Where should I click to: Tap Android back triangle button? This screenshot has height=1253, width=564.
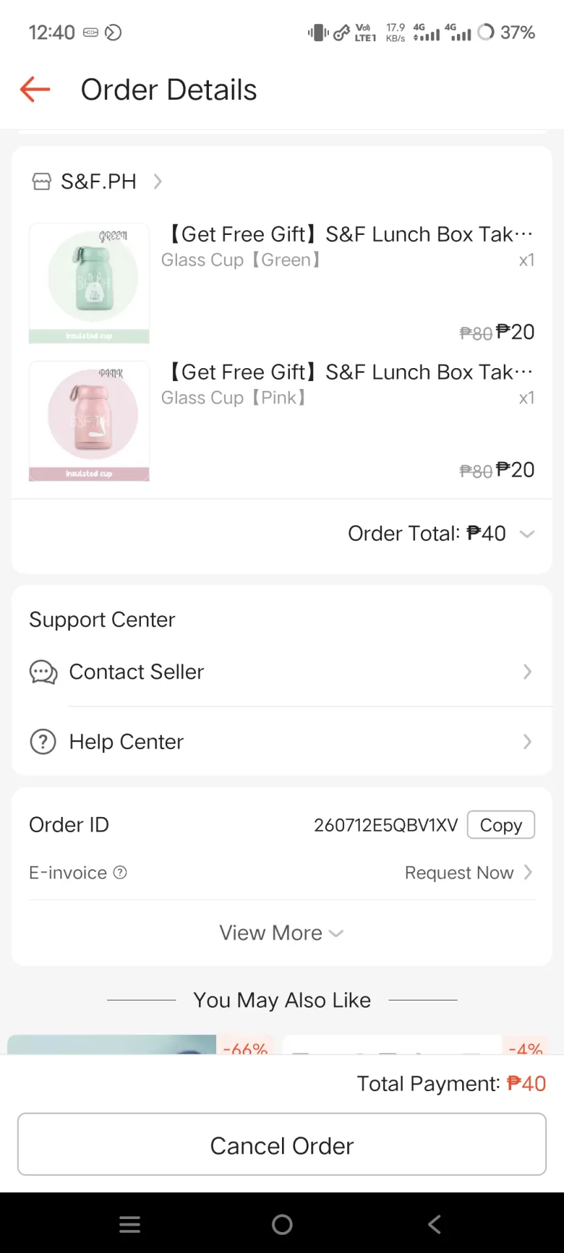(435, 1224)
